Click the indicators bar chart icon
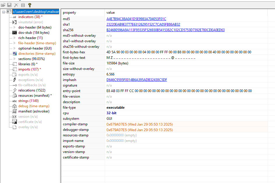 tap(15, 17)
